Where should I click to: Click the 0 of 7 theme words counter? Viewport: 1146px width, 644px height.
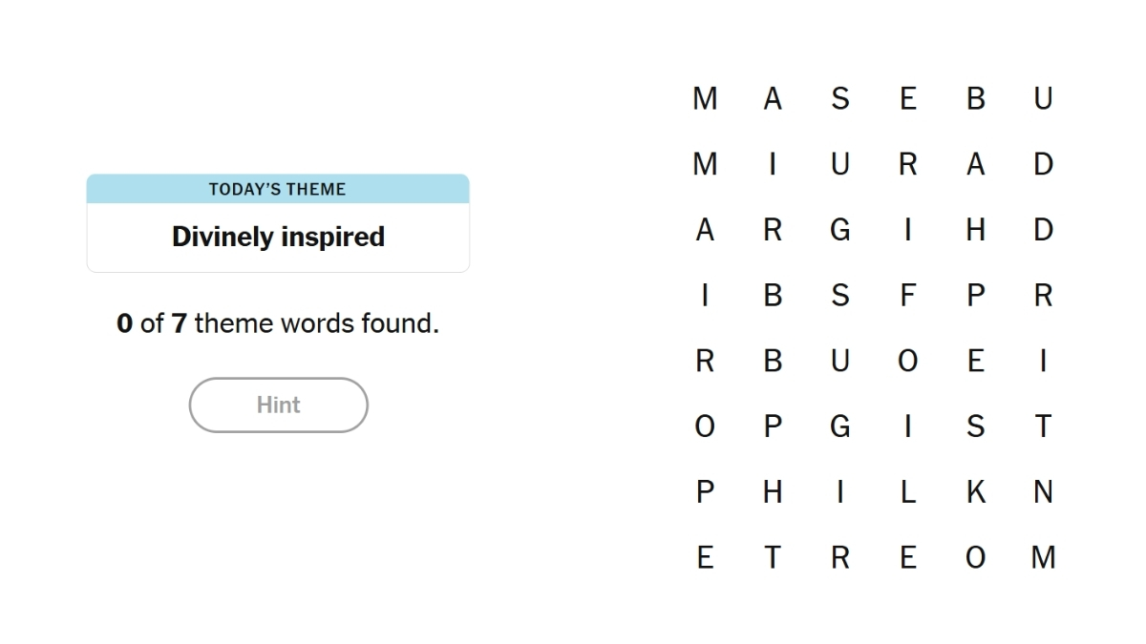click(x=278, y=323)
